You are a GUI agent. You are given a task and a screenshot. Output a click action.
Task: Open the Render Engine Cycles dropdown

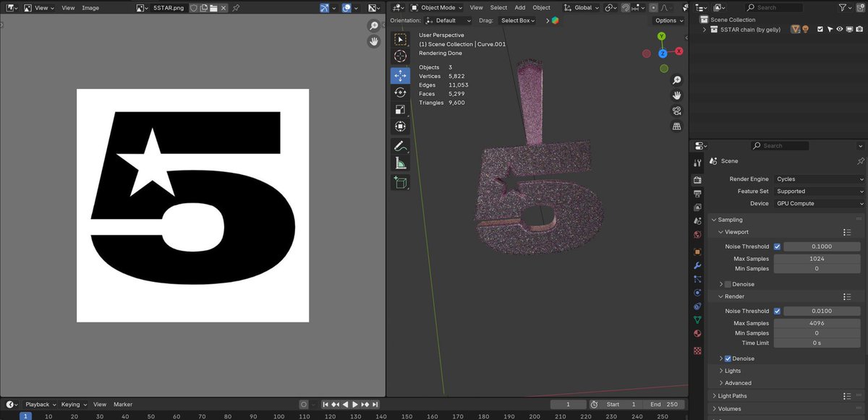(820, 179)
